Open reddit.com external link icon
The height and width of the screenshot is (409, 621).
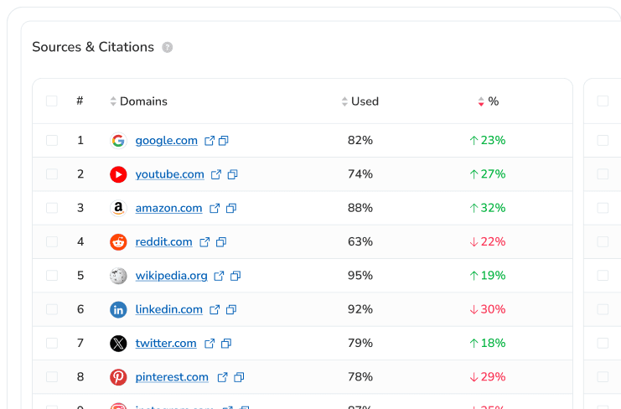(x=204, y=242)
